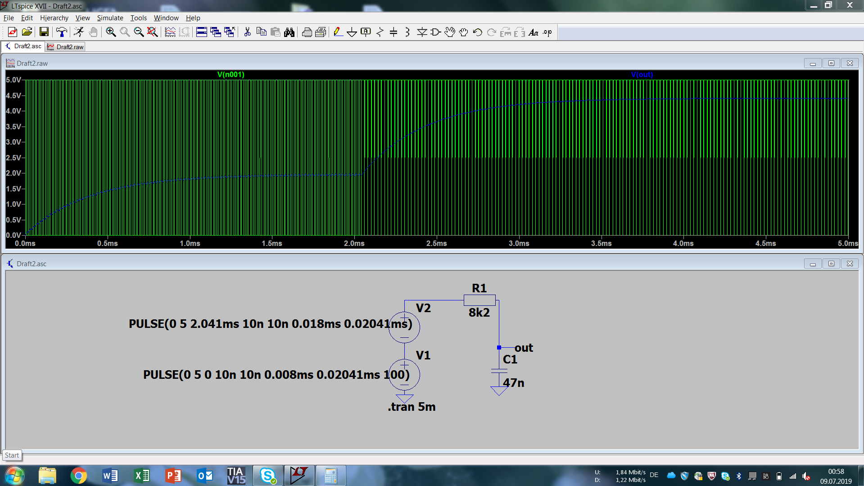Image resolution: width=864 pixels, height=486 pixels.
Task: Open the Windows Start menu
Action: coord(14,476)
